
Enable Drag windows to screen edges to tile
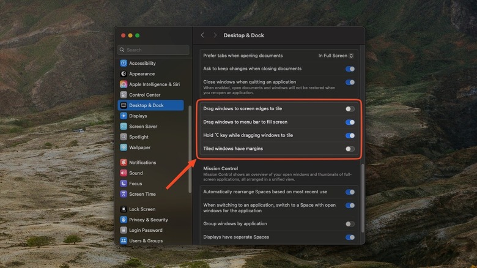point(350,109)
